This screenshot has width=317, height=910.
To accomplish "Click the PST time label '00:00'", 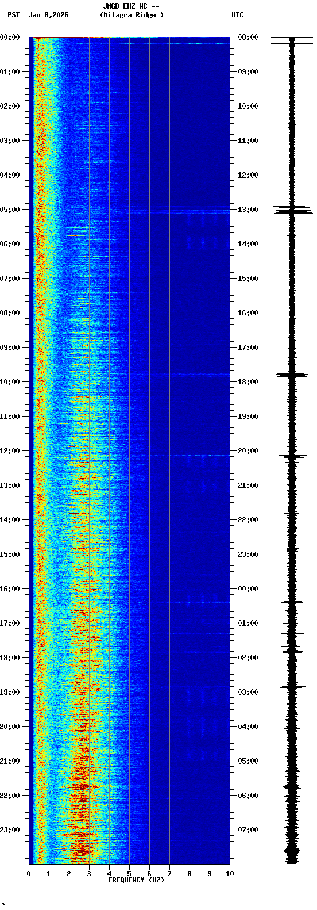I will (x=9, y=37).
